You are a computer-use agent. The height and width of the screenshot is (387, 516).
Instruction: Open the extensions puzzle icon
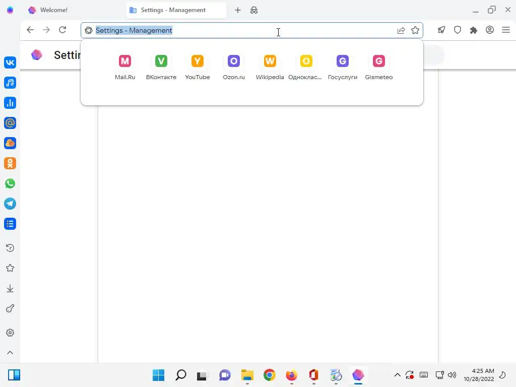point(474,30)
